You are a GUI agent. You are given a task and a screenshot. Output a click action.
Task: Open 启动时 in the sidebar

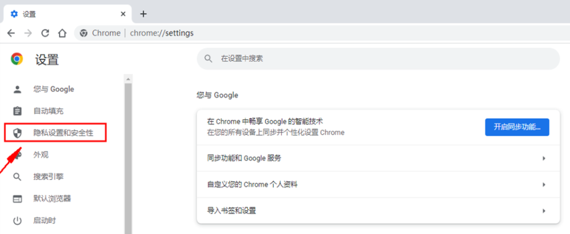[x=45, y=220]
